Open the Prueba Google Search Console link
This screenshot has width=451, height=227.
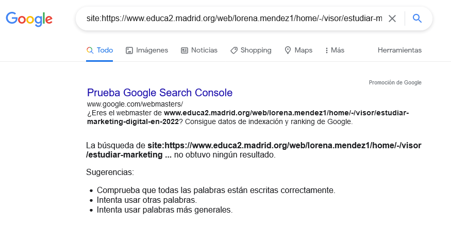click(160, 93)
